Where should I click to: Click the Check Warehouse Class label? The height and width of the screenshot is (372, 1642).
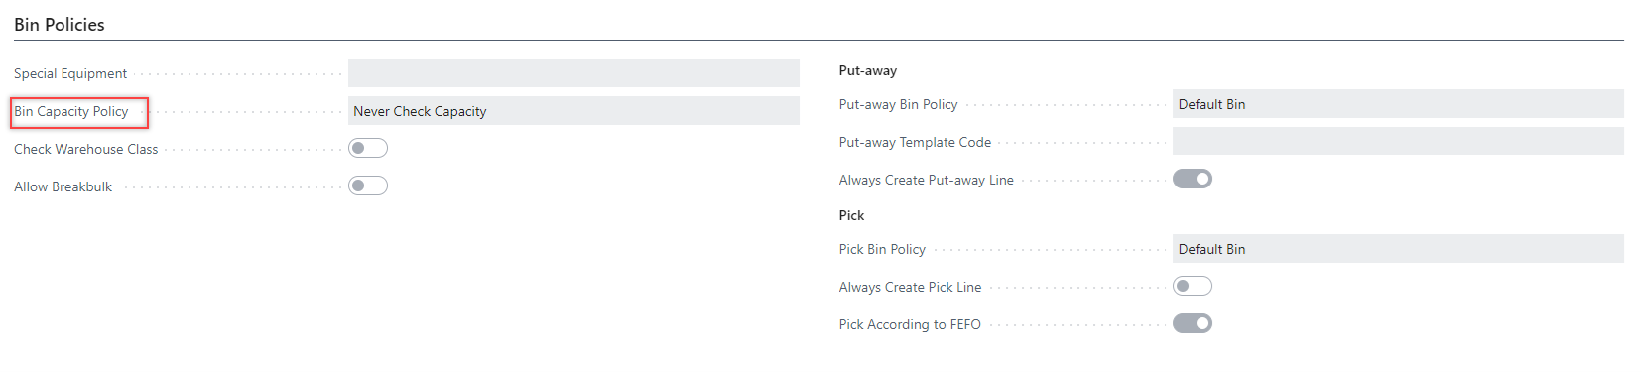coord(86,150)
